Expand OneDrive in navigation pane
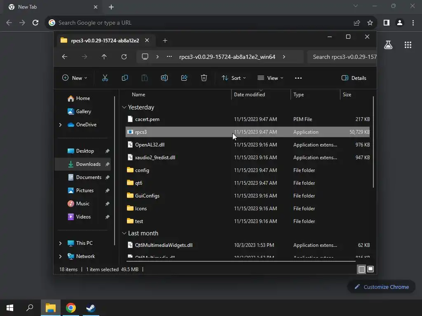Viewport: 422px width, 316px height. click(x=60, y=125)
